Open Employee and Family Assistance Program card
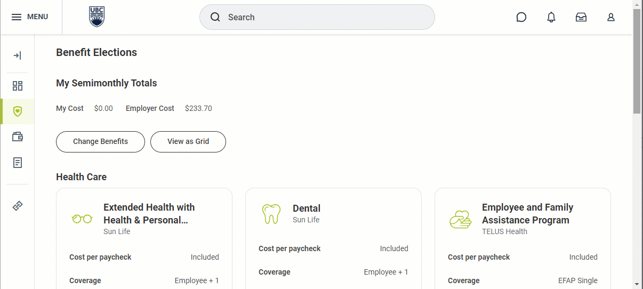The height and width of the screenshot is (289, 643). pyautogui.click(x=527, y=213)
